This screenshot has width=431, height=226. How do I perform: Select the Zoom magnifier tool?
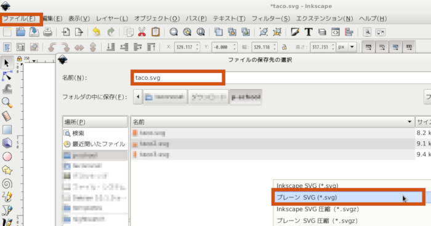tap(7, 103)
